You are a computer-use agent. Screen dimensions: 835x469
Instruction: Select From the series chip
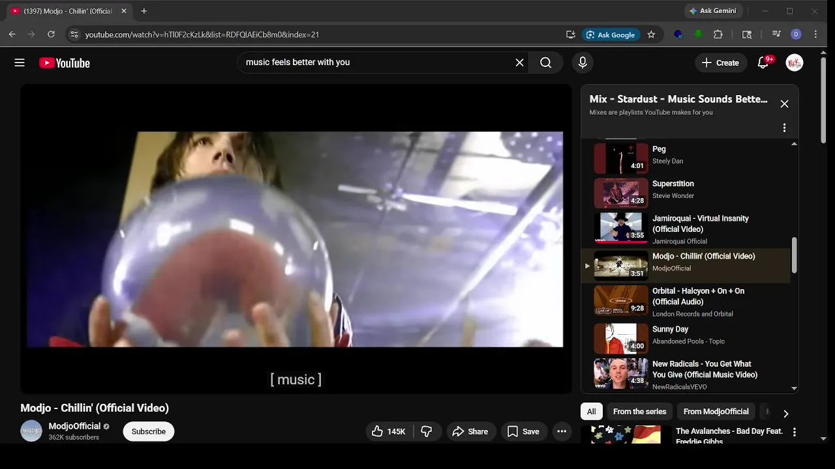[639, 412]
